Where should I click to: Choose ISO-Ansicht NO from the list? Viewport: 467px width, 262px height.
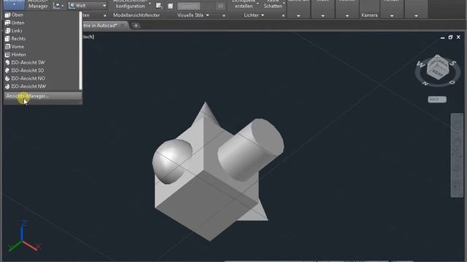pos(42,79)
